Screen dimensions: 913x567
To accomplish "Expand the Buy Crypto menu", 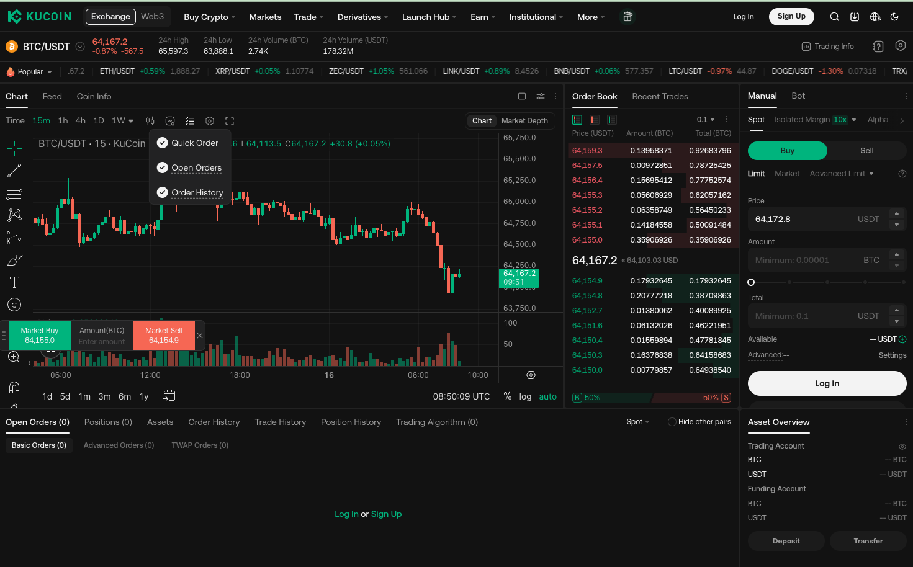I will click(x=210, y=17).
